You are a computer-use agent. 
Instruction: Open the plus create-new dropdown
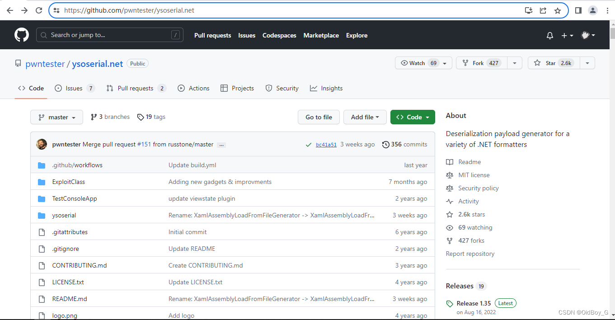(567, 35)
